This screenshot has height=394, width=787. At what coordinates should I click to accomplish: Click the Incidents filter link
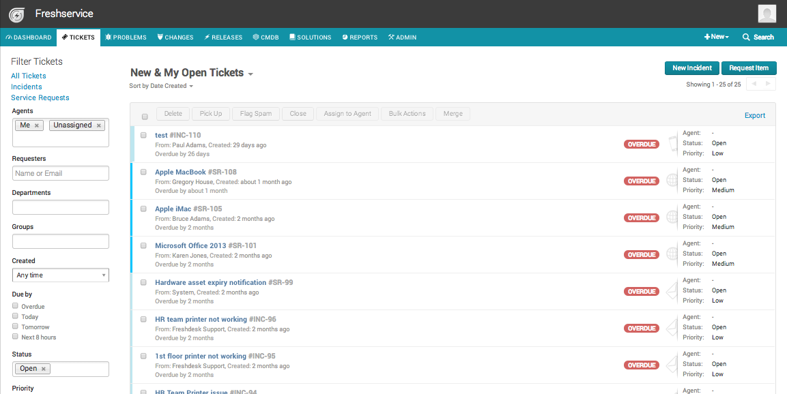click(x=27, y=87)
